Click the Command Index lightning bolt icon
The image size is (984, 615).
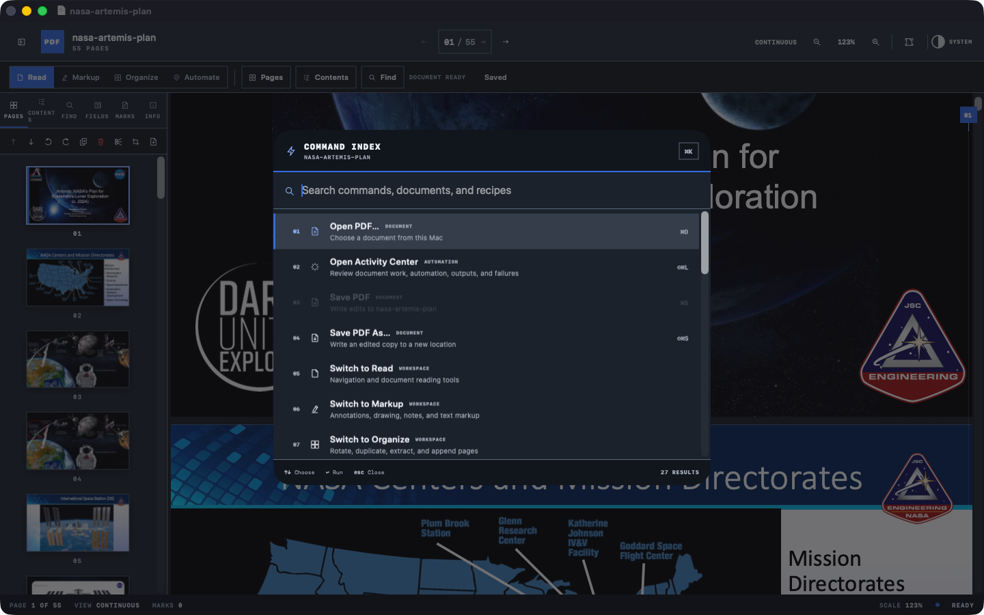(291, 151)
